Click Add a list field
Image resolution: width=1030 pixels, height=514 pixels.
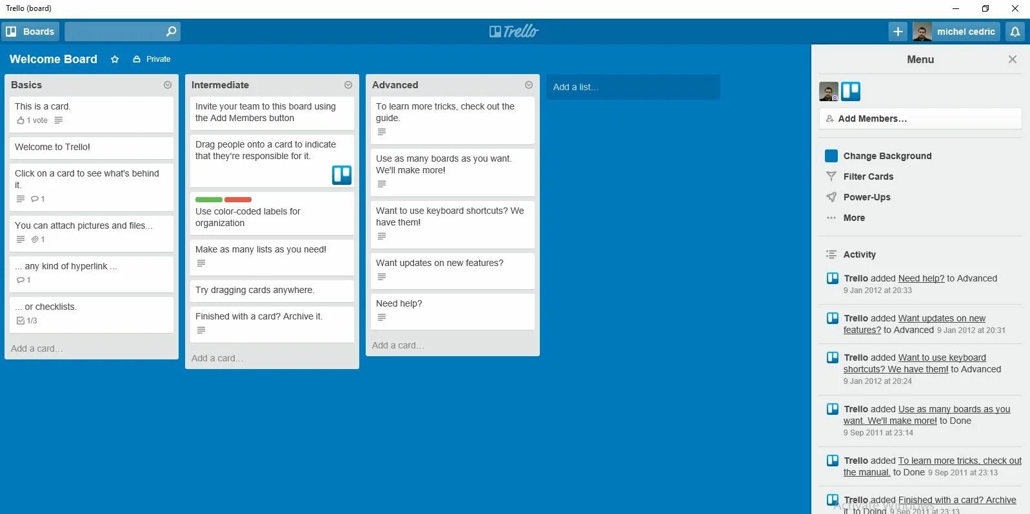[633, 87]
